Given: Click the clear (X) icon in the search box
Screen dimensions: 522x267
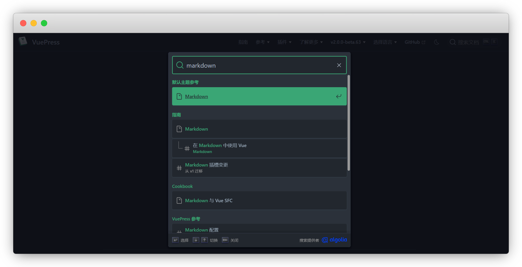Looking at the screenshot, I should [339, 65].
